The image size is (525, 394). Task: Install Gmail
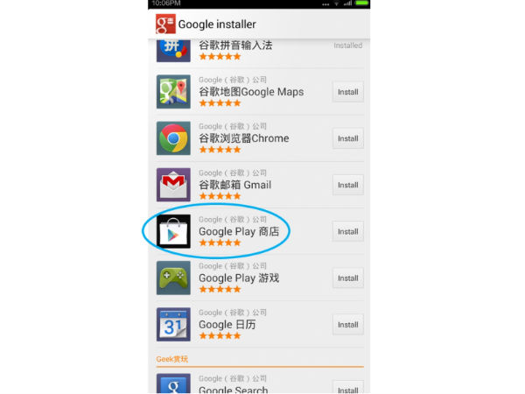click(x=348, y=185)
